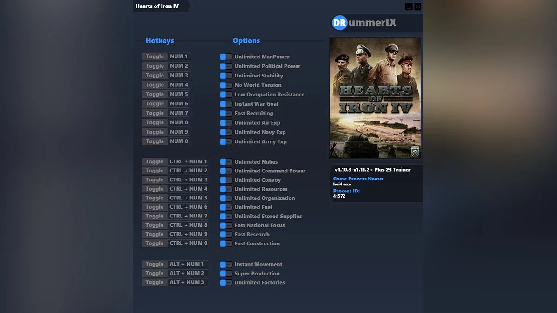Switch on Unlimited Nukes

(226, 162)
